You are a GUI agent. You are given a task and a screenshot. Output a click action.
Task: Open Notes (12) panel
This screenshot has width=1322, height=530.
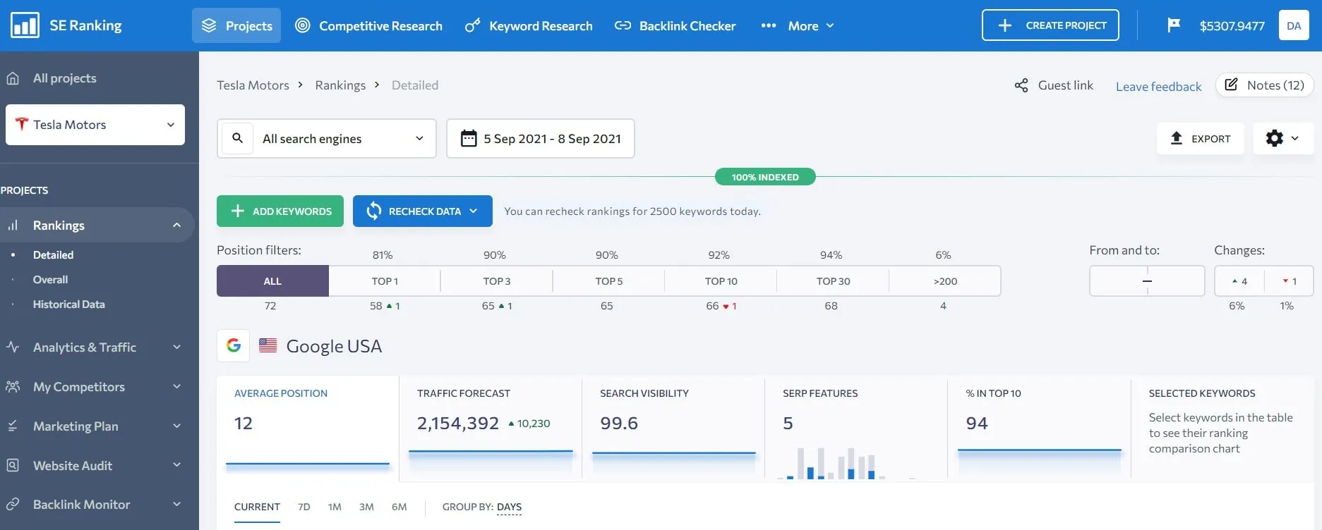coord(1264,85)
